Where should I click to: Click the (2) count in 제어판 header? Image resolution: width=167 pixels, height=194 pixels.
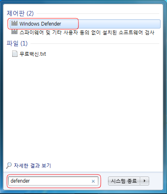point(30,13)
